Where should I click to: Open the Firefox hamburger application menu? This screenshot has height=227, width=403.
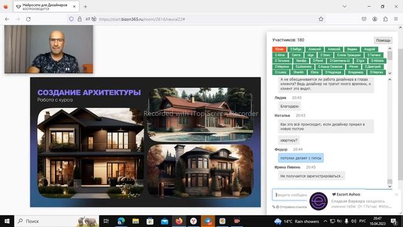coord(396,19)
